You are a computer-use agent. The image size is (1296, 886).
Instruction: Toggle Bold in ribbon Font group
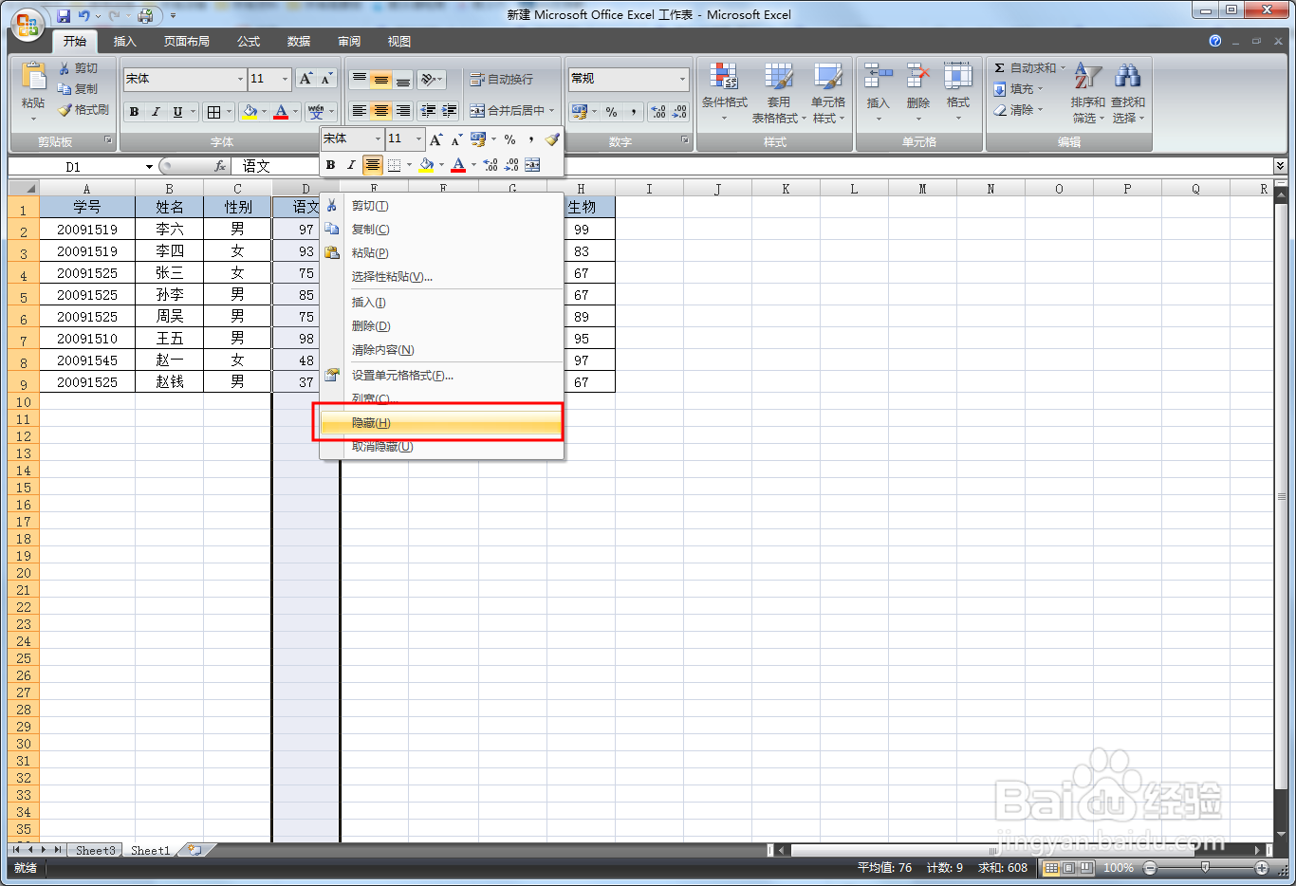pyautogui.click(x=135, y=112)
